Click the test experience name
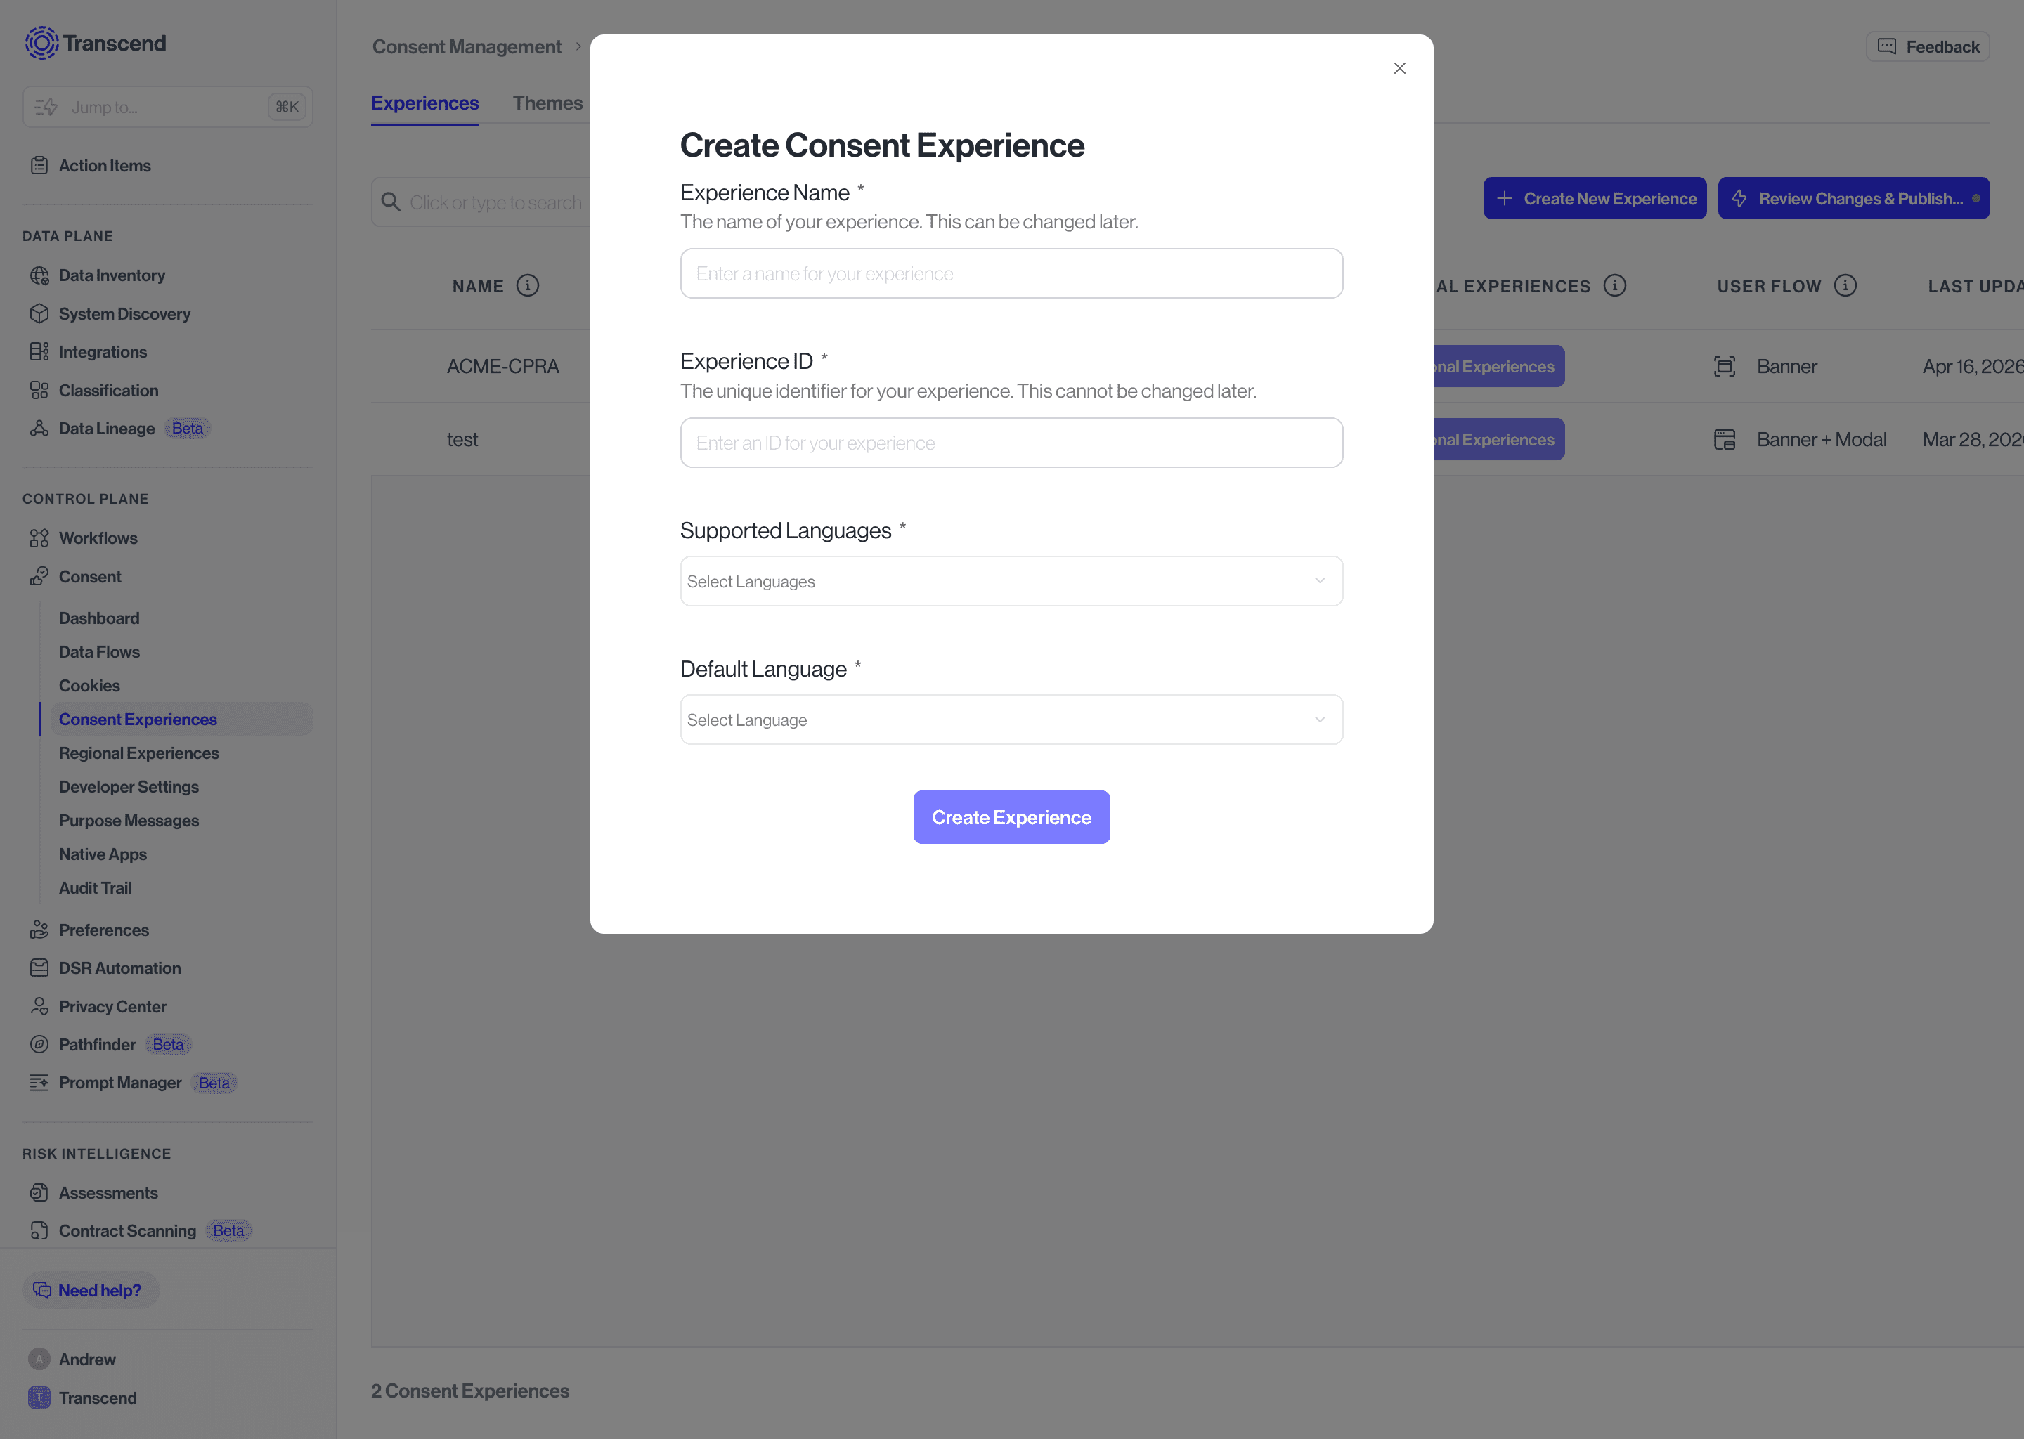2024x1439 pixels. click(x=462, y=439)
